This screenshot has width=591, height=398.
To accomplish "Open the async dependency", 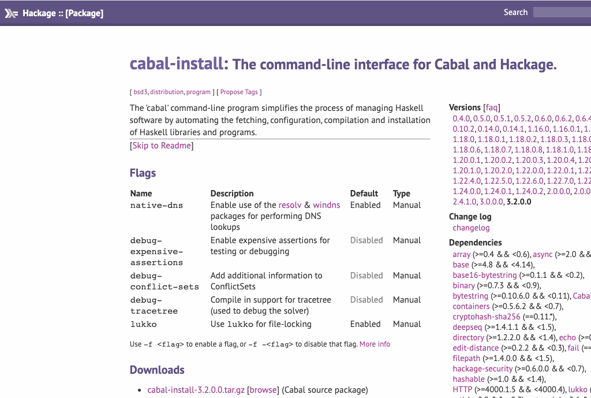I will click(543, 255).
